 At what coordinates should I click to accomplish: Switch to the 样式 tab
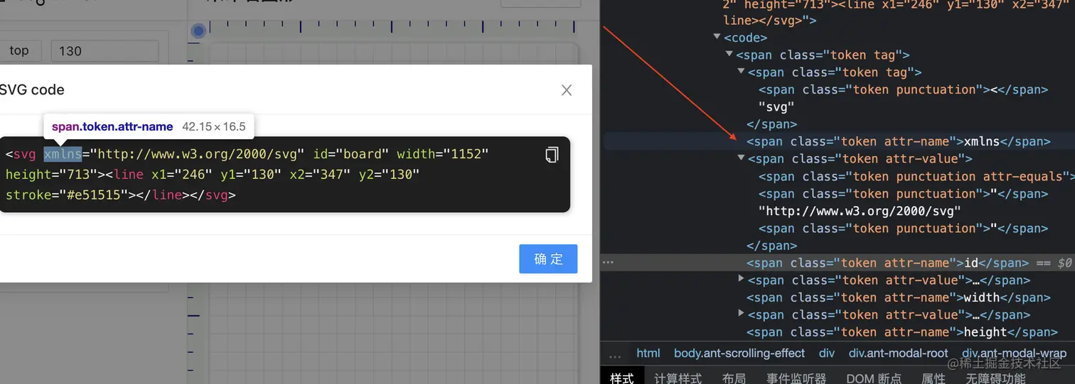[622, 378]
